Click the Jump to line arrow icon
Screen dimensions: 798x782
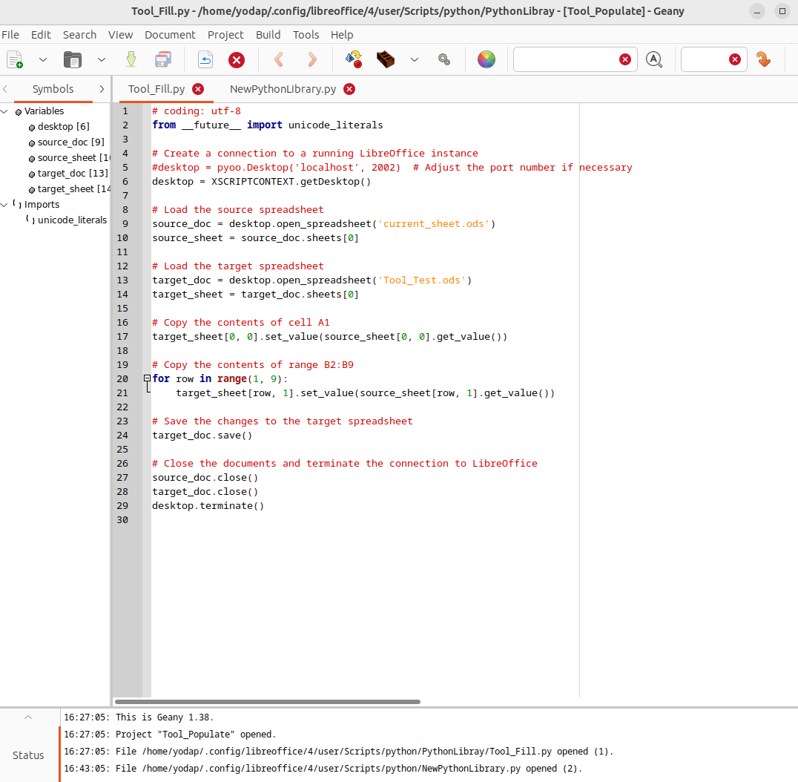(x=763, y=60)
